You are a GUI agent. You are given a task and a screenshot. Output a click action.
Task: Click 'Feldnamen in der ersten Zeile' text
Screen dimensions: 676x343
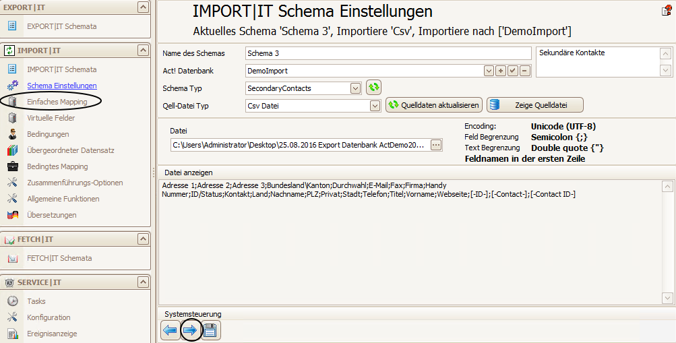[x=524, y=158]
